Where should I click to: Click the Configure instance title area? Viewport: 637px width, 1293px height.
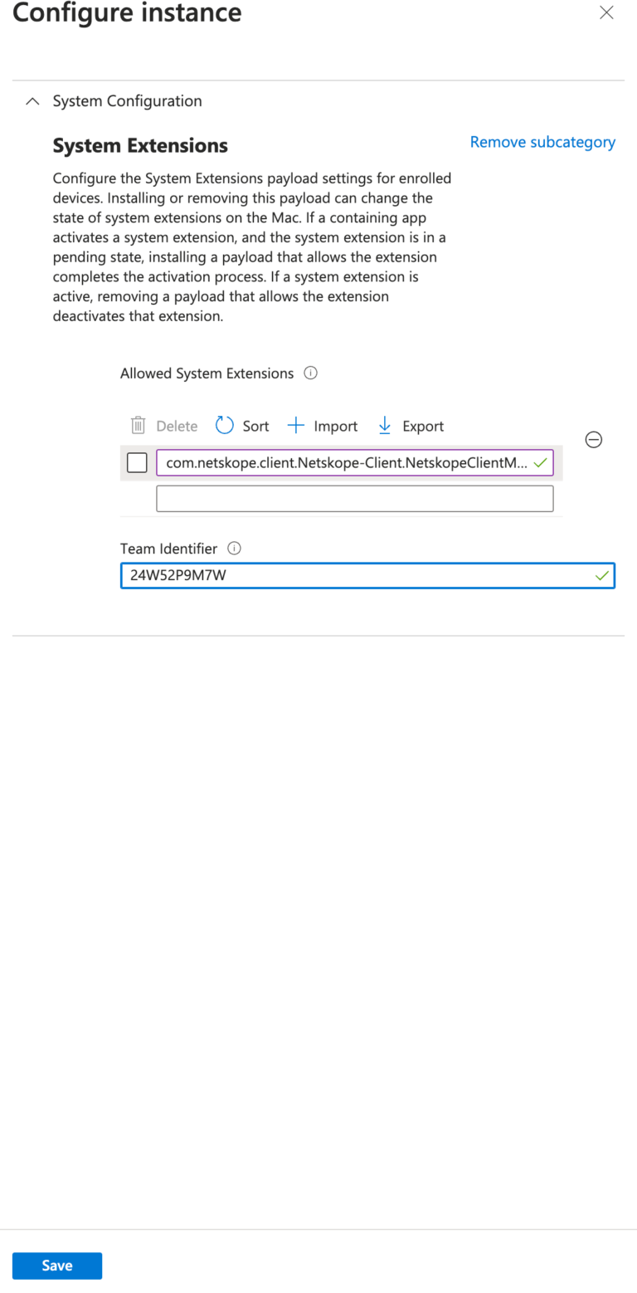tap(126, 13)
